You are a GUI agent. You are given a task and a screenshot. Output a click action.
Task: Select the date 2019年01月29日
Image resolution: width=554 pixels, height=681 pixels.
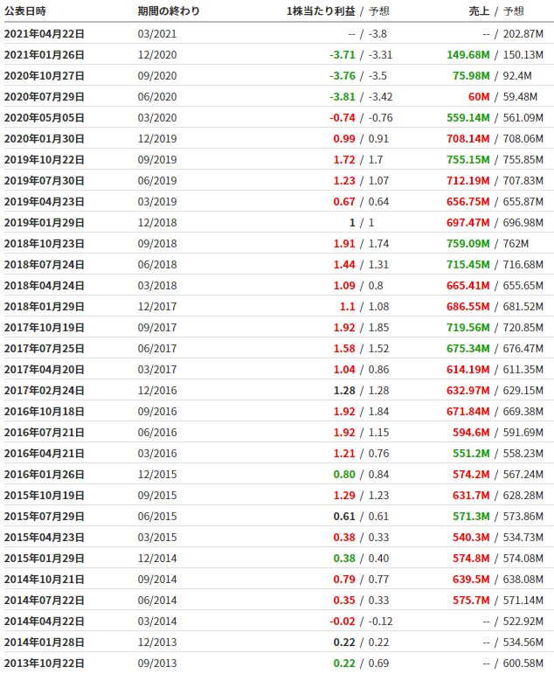[45, 223]
